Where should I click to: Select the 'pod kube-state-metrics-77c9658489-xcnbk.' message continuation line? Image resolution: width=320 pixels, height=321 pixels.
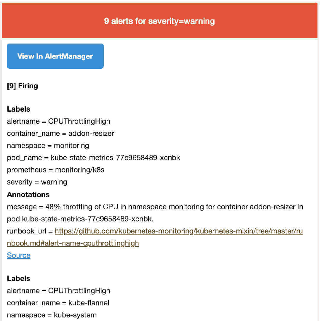pos(80,219)
